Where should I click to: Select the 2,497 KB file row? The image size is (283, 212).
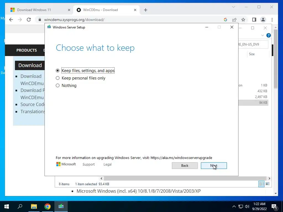(x=253, y=97)
